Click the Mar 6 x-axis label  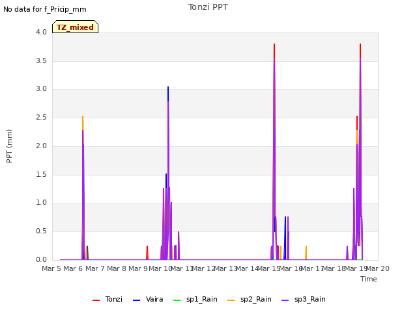[74, 268]
